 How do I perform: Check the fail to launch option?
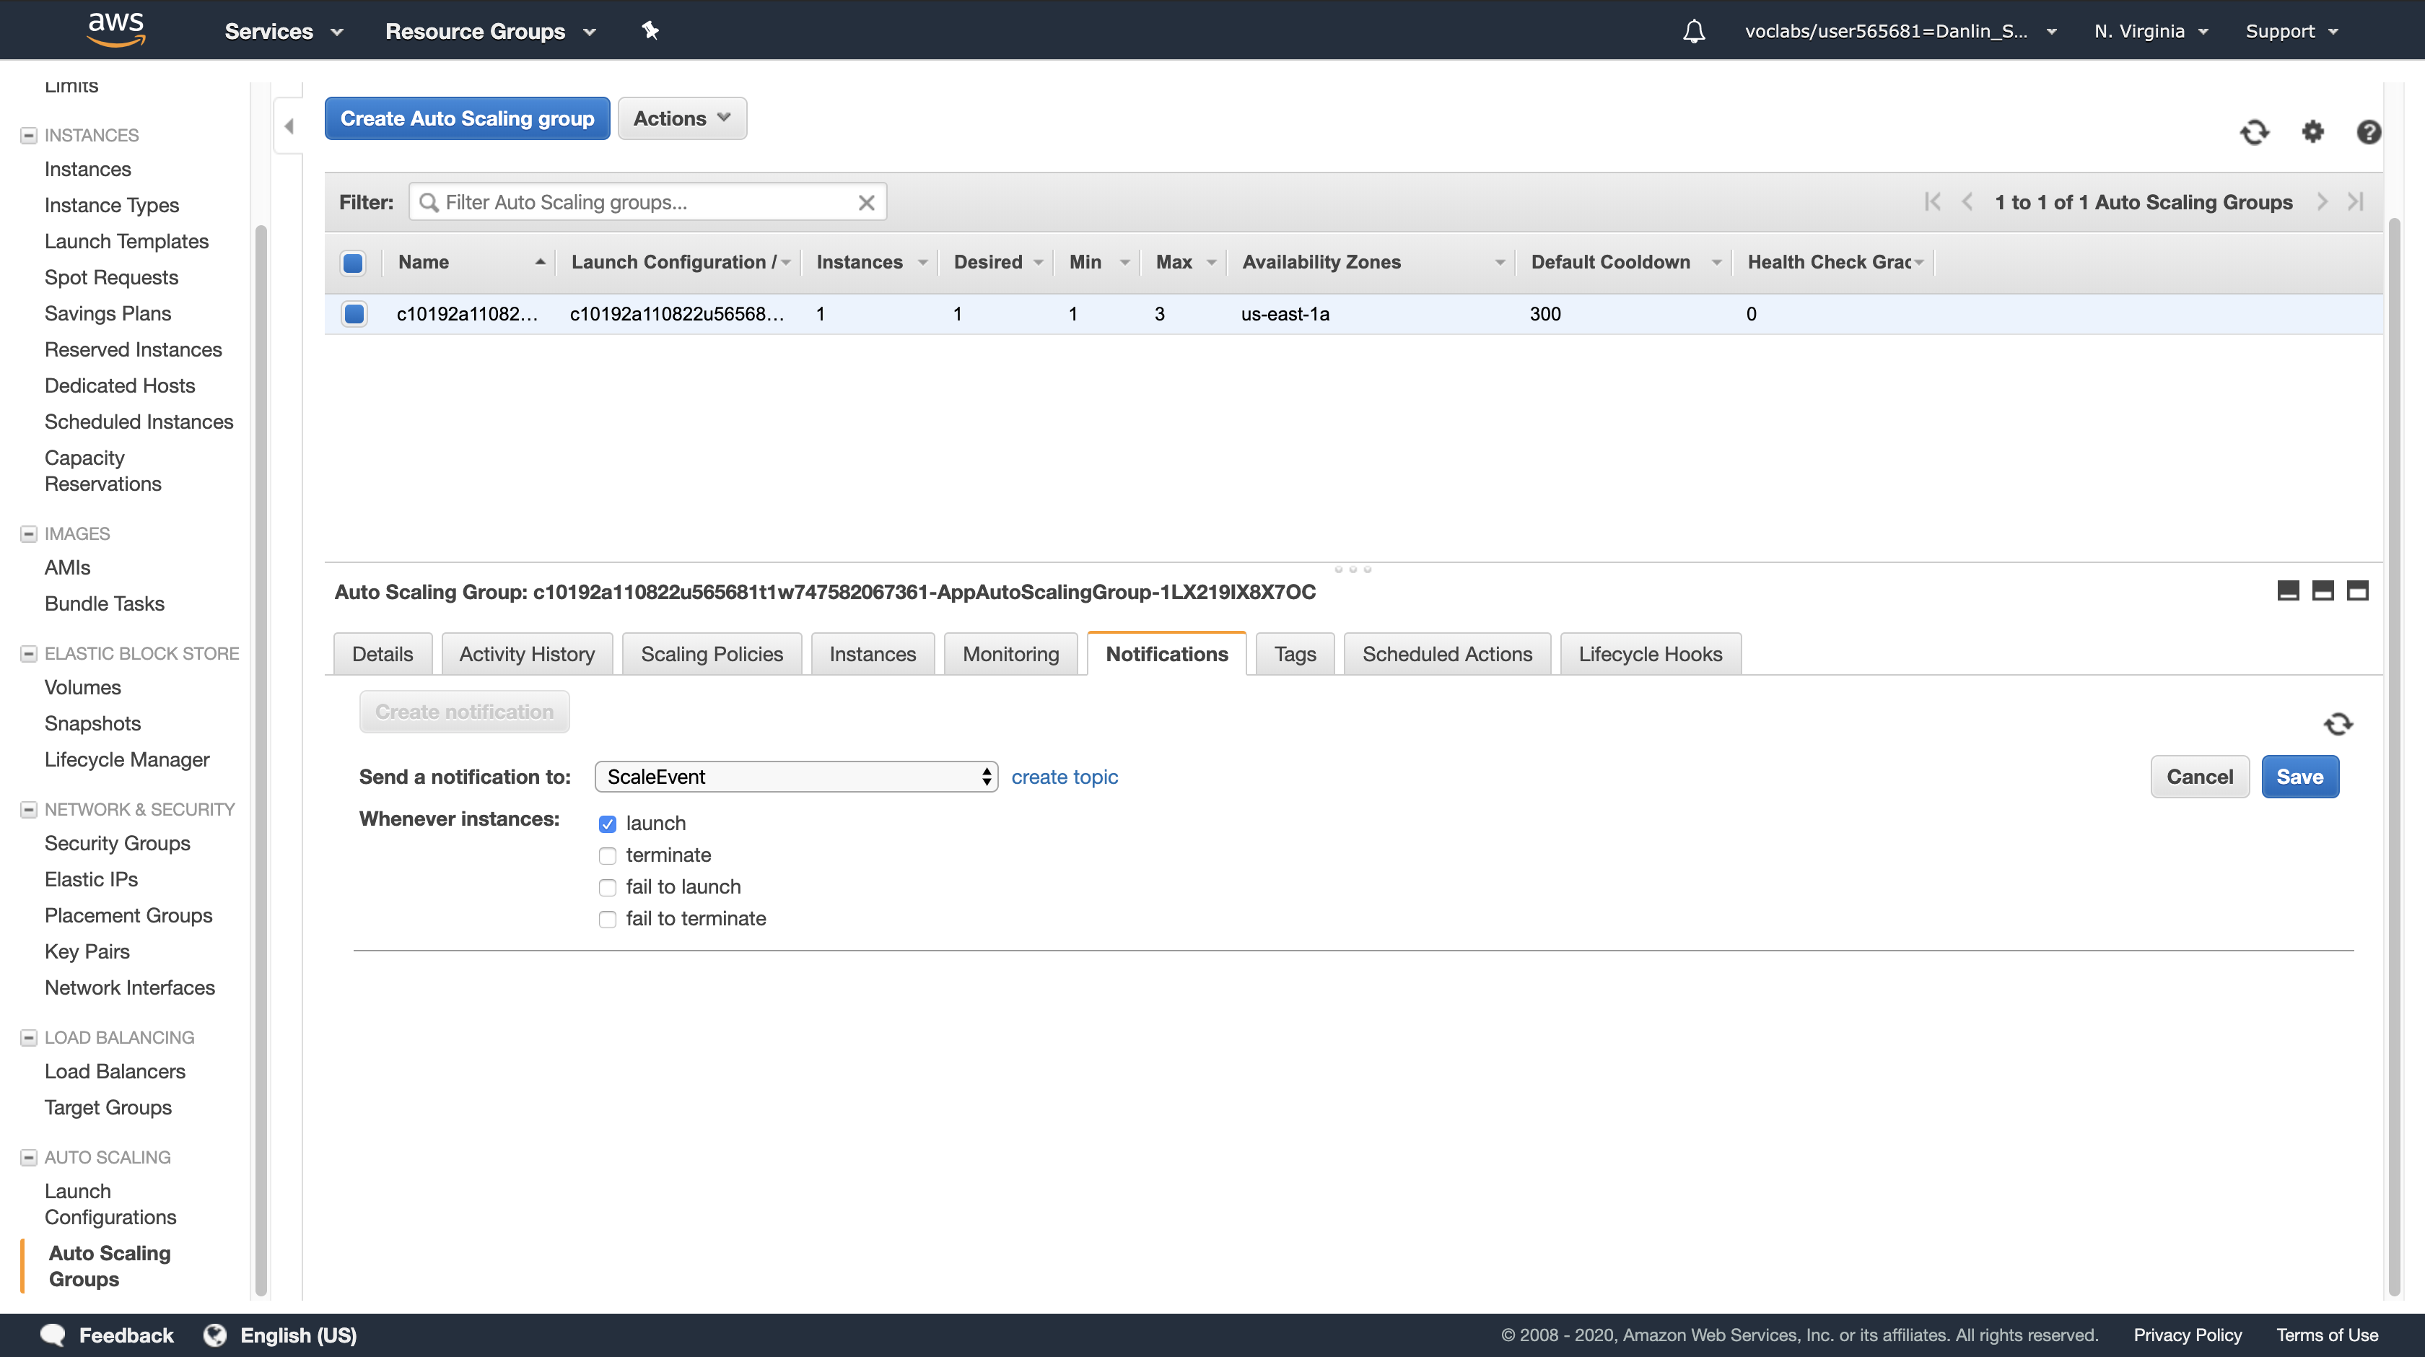pos(607,888)
